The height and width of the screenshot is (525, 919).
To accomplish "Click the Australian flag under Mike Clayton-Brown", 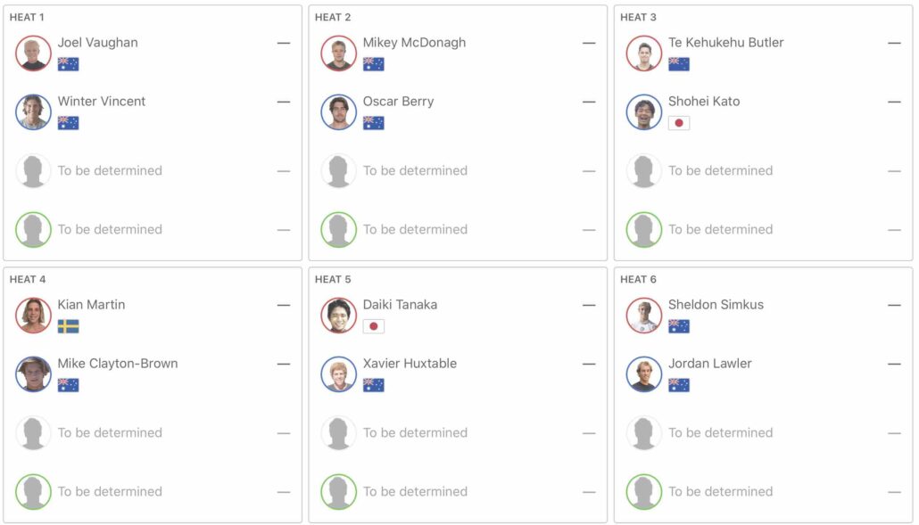I will click(68, 385).
